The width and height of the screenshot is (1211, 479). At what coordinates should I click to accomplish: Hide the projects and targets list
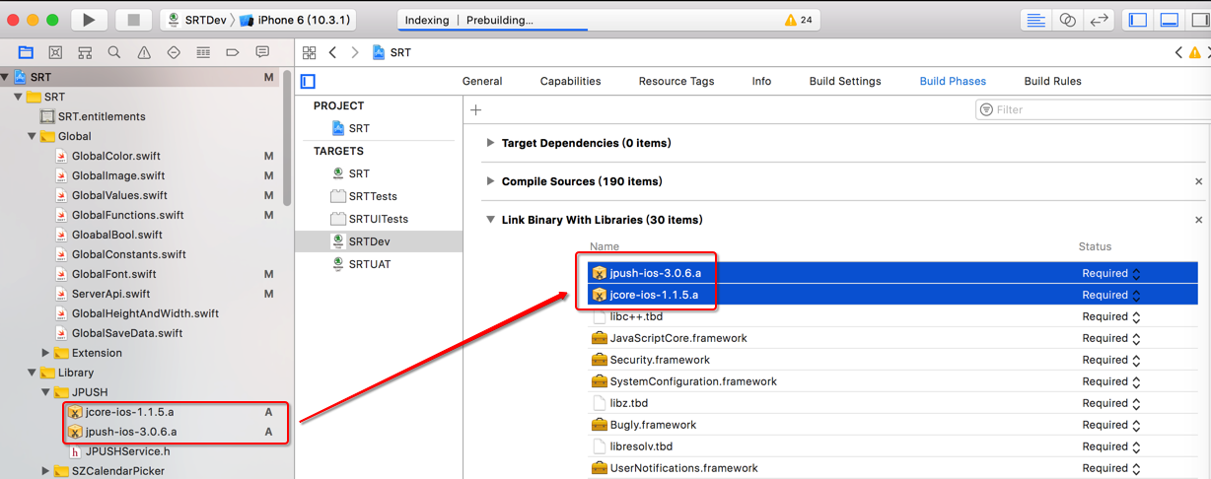coord(308,81)
